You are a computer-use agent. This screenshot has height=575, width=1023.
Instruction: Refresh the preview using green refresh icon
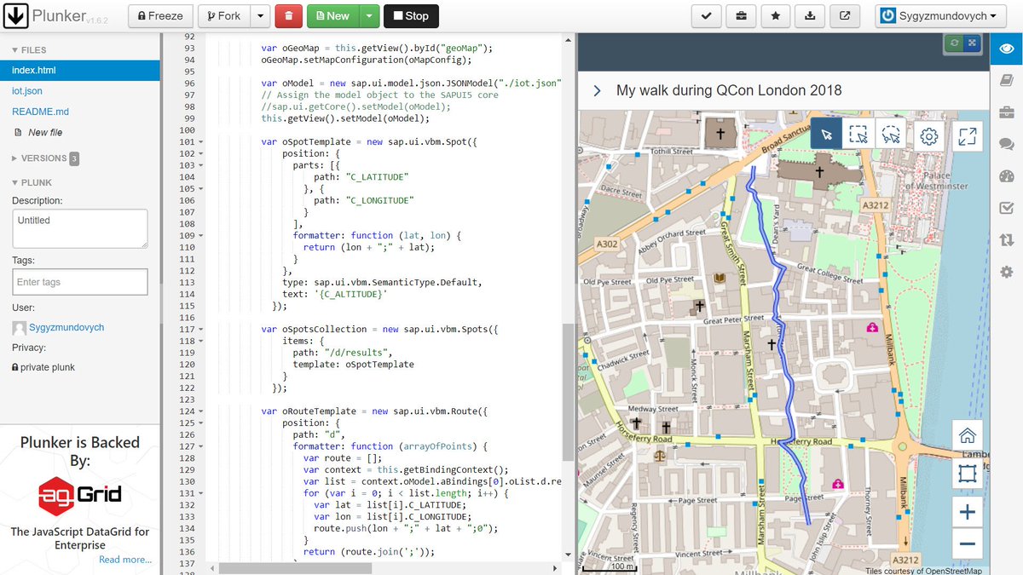[x=955, y=43]
